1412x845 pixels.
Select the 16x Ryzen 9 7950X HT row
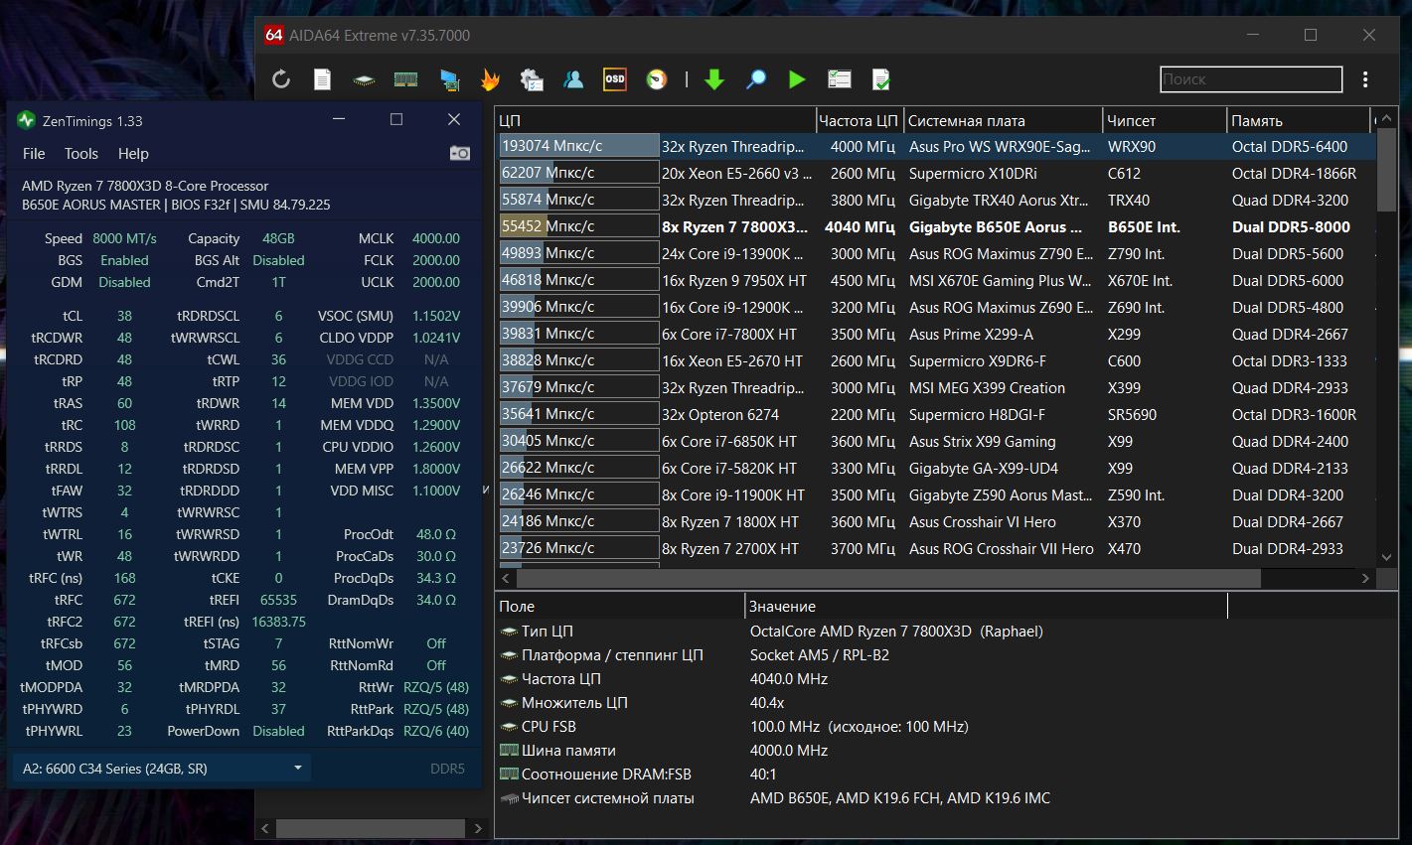[937, 280]
